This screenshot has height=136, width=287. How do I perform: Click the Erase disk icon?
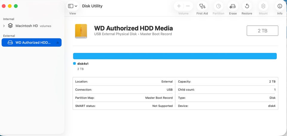pyautogui.click(x=233, y=6)
